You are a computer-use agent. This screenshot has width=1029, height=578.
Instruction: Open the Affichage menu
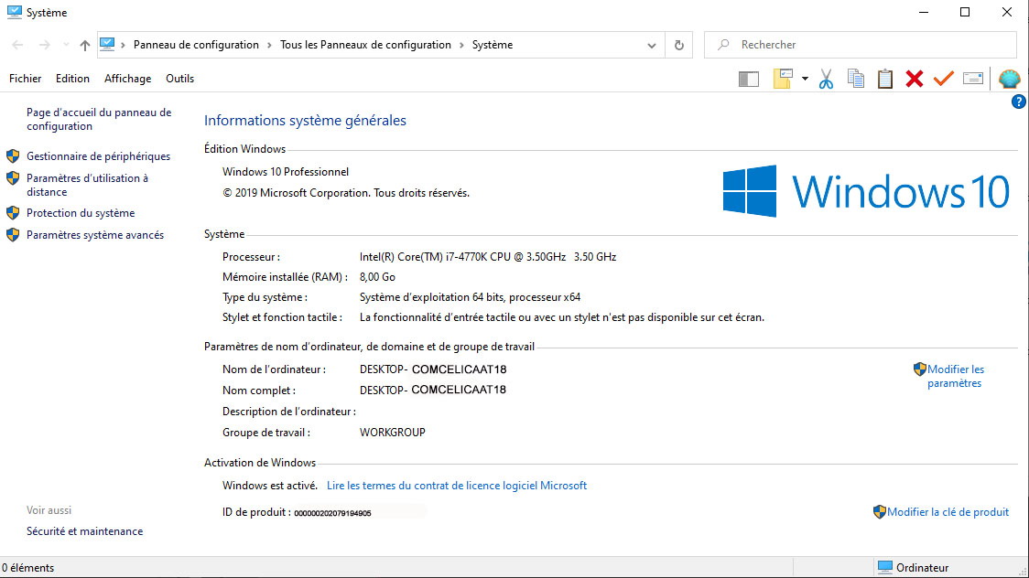(127, 79)
